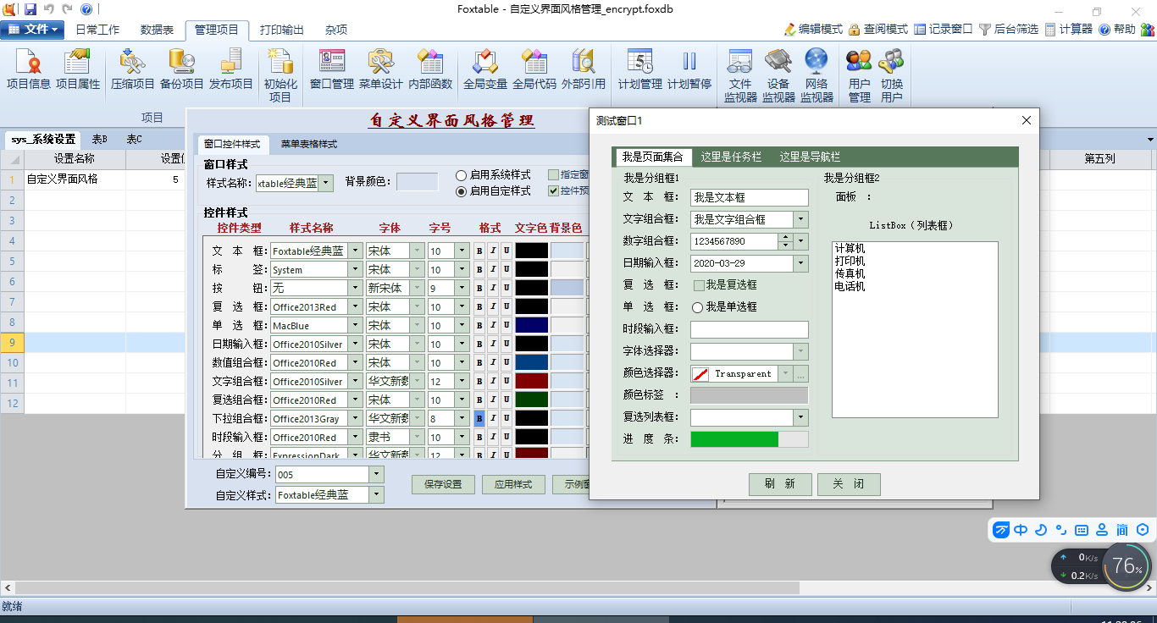
Task: Select the 启用系统样式 radio button
Action: [x=462, y=175]
